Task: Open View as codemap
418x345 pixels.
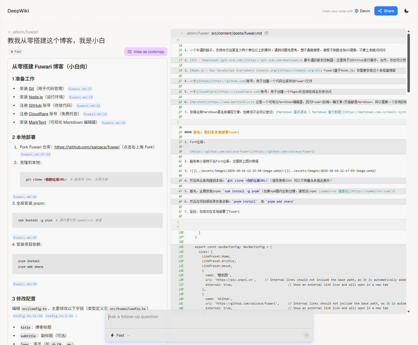Action: [146, 52]
